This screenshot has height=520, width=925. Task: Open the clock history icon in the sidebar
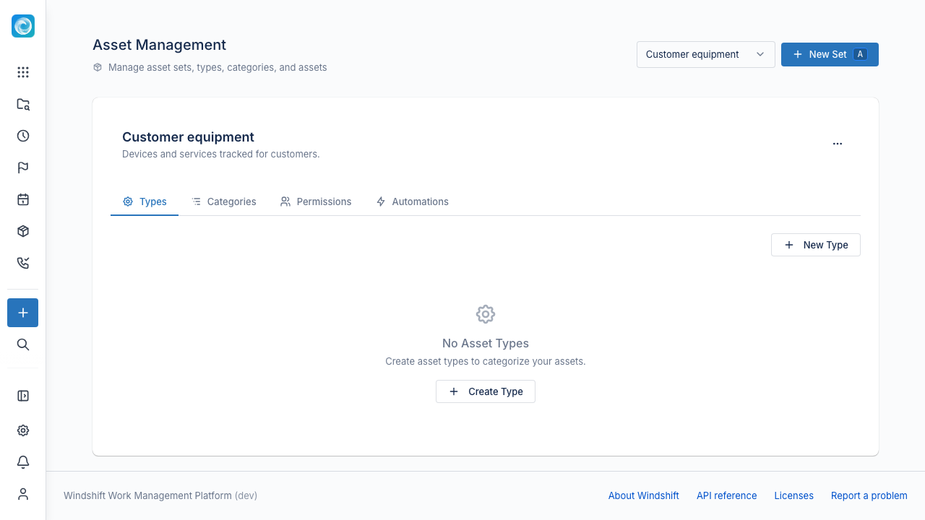coord(23,136)
